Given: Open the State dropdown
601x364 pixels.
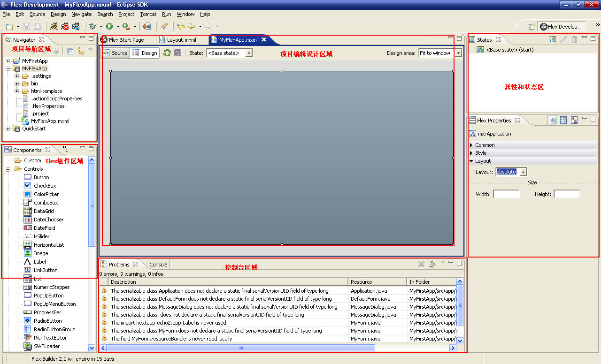Looking at the screenshot, I should [x=249, y=53].
